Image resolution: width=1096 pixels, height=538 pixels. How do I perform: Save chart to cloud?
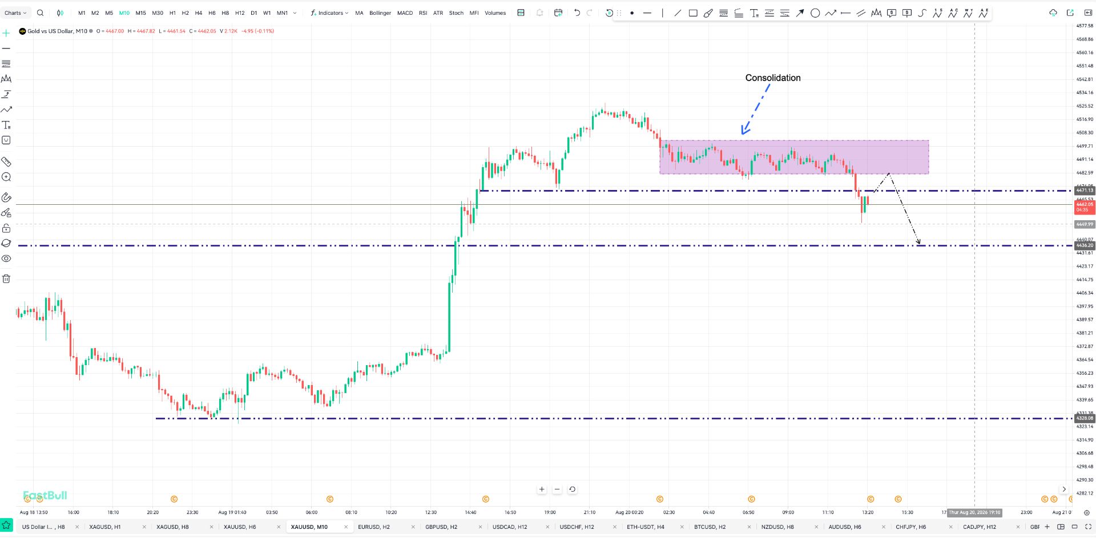(1053, 13)
